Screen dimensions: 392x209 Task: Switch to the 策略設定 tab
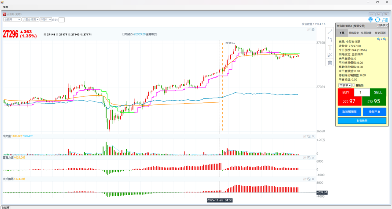[x=354, y=33]
